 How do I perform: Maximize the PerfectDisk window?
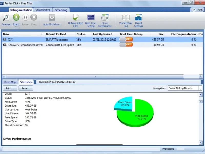(x=191, y=3)
